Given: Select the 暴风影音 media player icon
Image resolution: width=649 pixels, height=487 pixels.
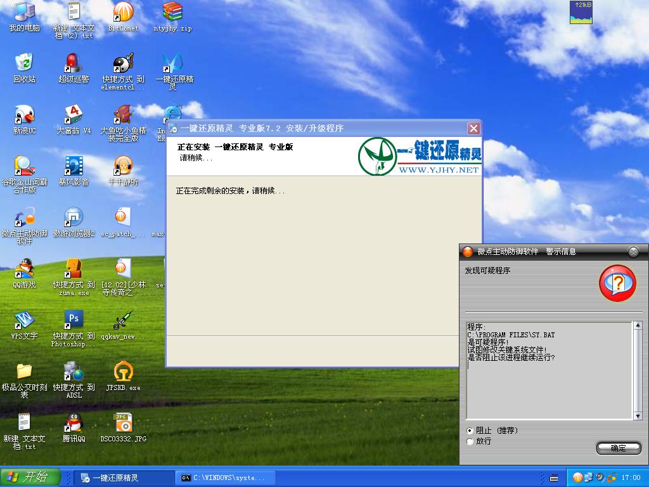Looking at the screenshot, I should coord(74,171).
